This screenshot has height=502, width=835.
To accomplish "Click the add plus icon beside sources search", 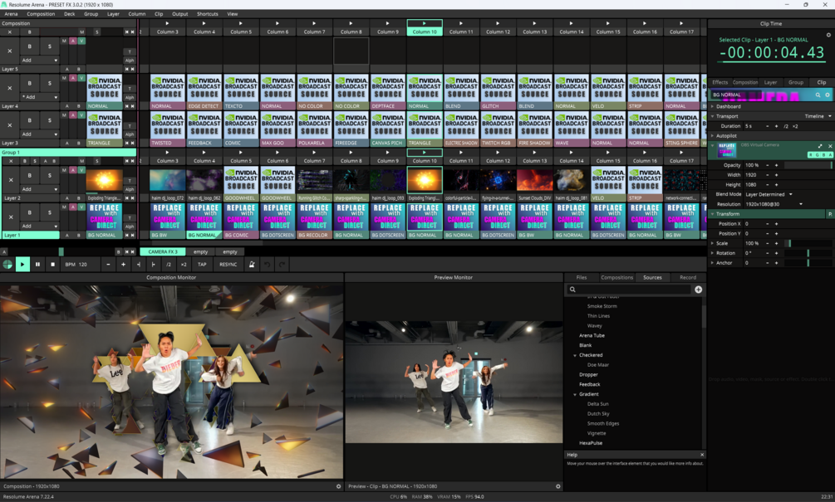I will 698,290.
